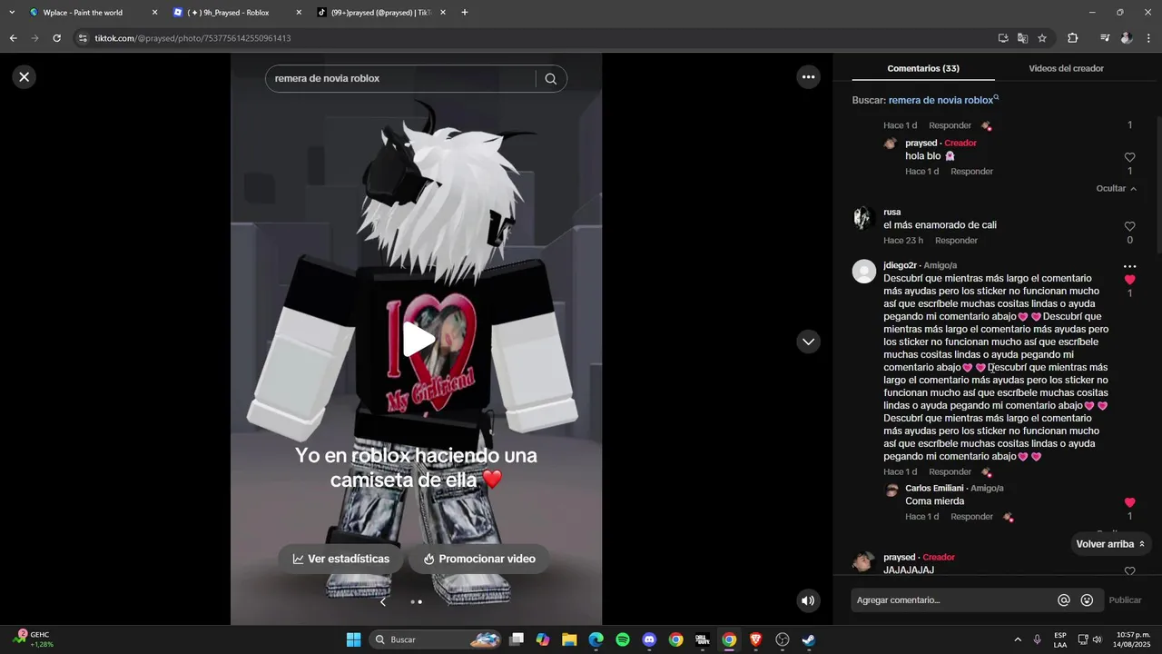Close the Wplace browser tab
Image resolution: width=1162 pixels, height=654 pixels.
tap(154, 13)
